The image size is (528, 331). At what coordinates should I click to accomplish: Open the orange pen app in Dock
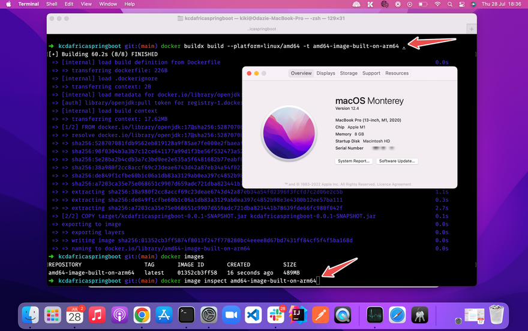[320, 315]
